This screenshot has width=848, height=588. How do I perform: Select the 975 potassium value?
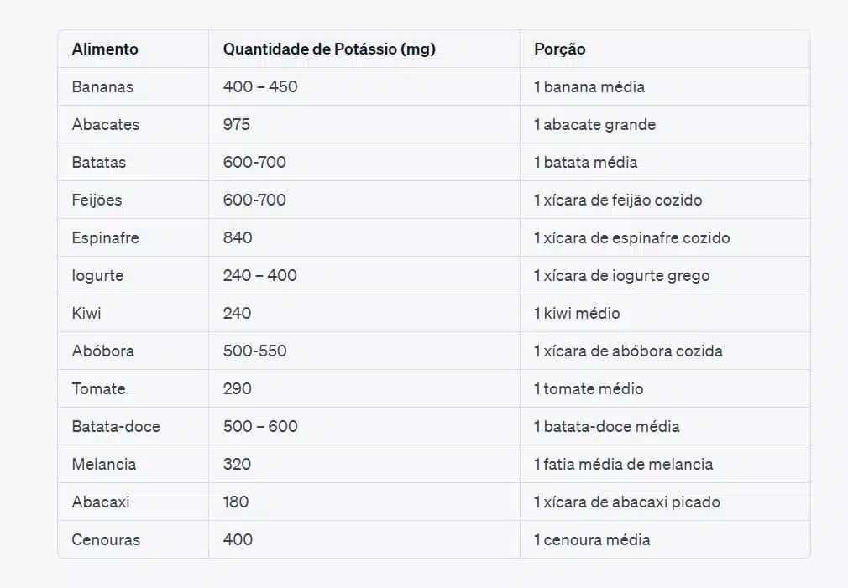[237, 124]
